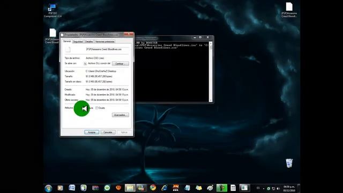Click the 'Archivo CSO (.cso)' file type text
Viewport: 343px width, 193px height.
pos(95,58)
